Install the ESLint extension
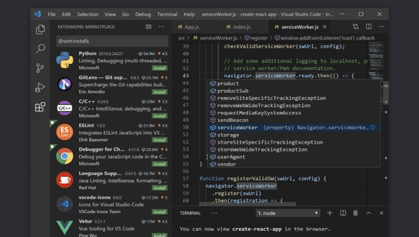This screenshot has height=237, width=419. [160, 140]
